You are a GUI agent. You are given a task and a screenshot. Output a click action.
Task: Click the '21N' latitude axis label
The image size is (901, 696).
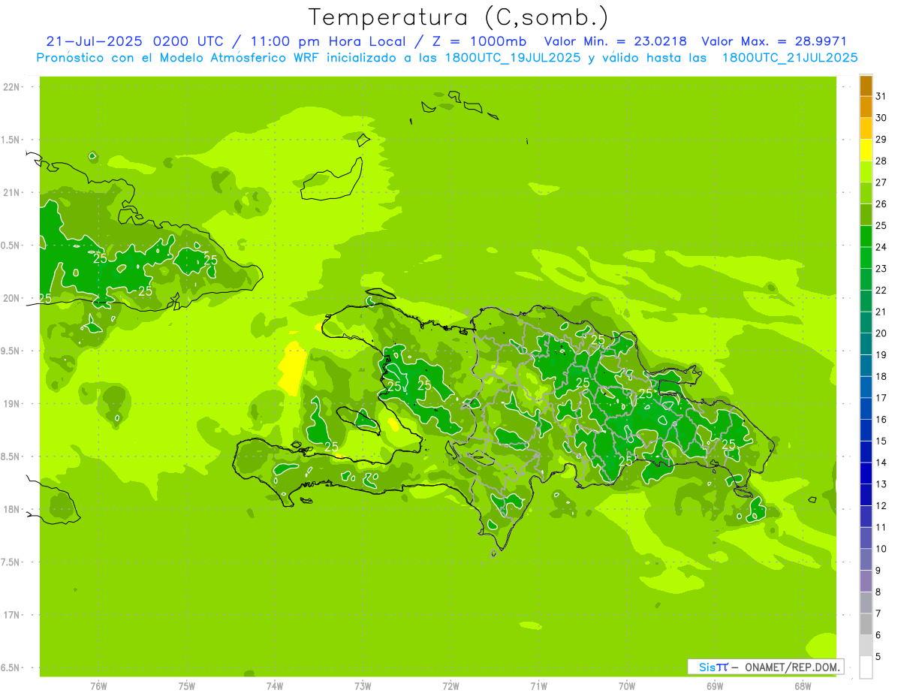pos(11,192)
